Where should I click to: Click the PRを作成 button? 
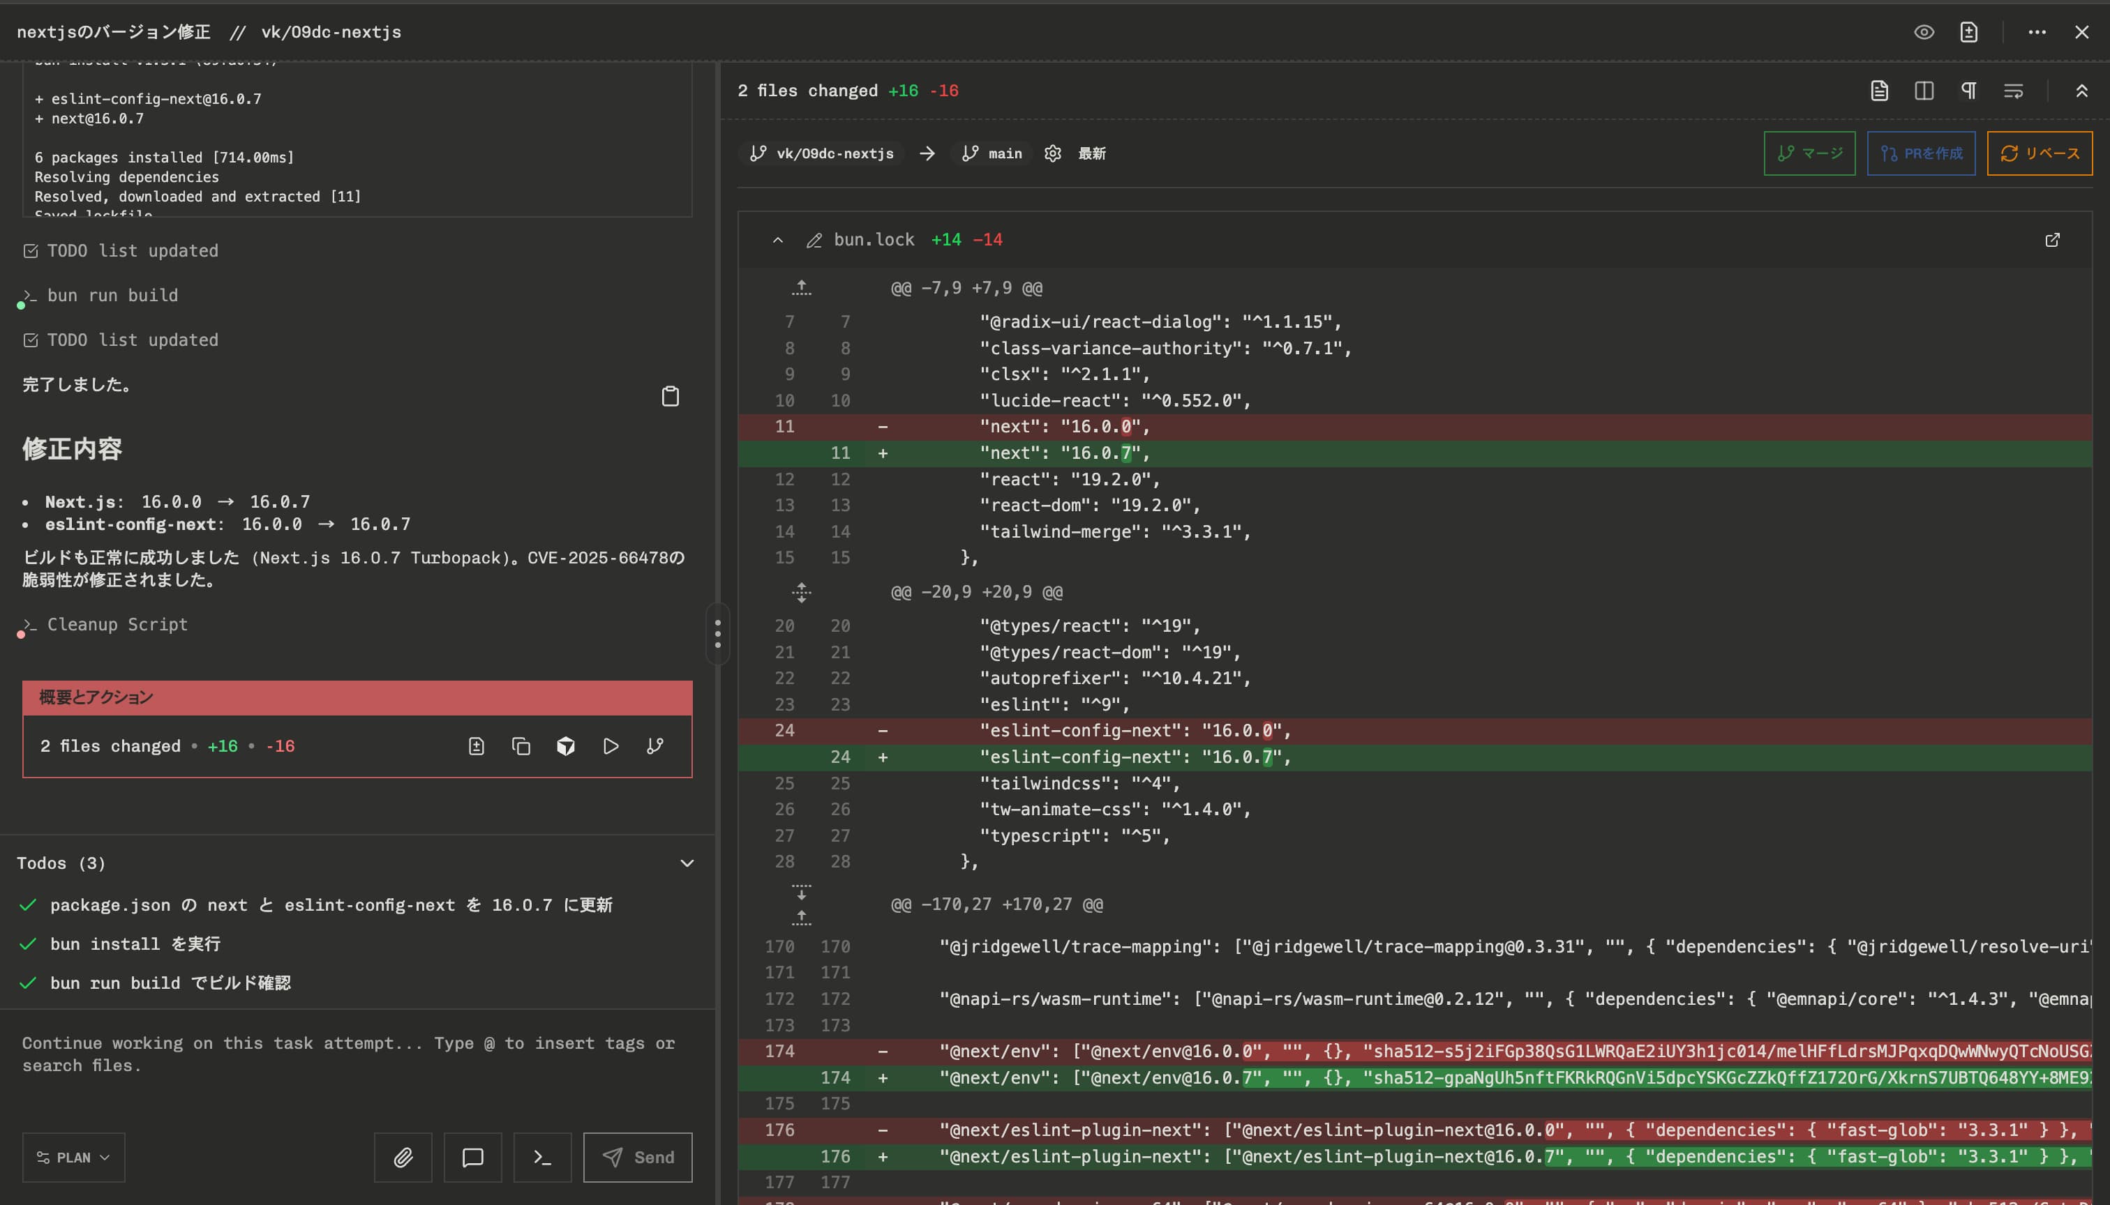1920,153
